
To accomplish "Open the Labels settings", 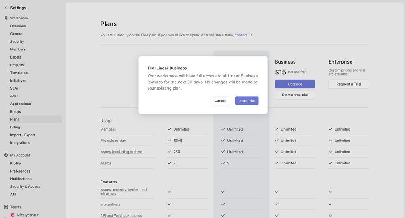I will (15, 57).
